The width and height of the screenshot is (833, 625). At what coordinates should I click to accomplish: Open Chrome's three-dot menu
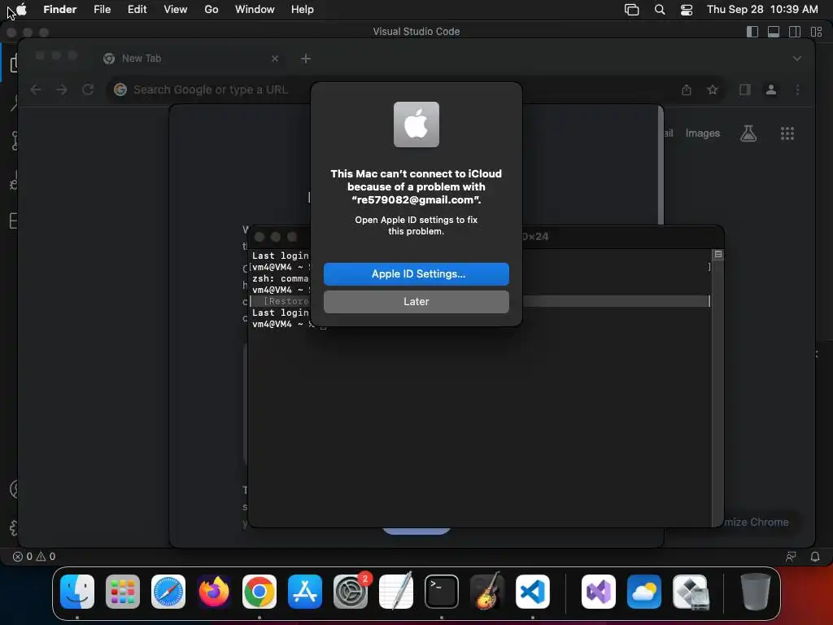coord(797,90)
